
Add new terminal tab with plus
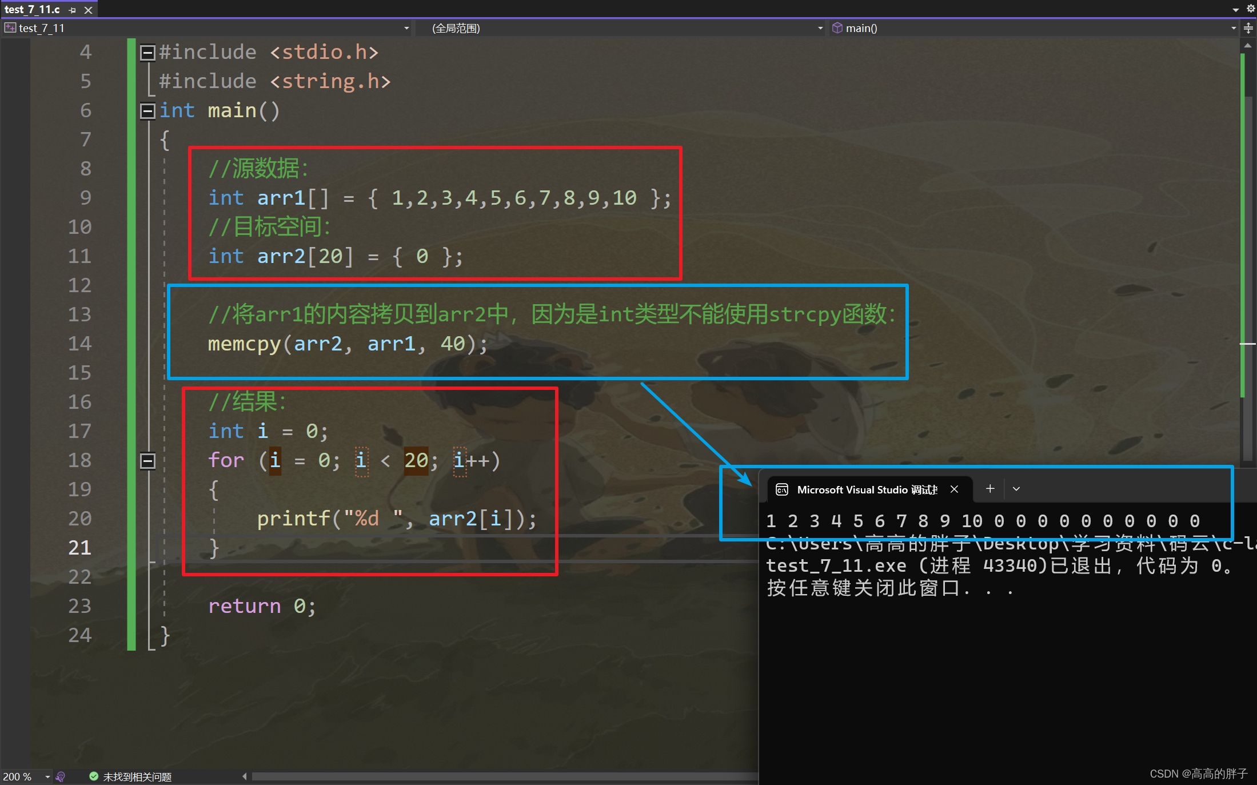click(x=990, y=489)
